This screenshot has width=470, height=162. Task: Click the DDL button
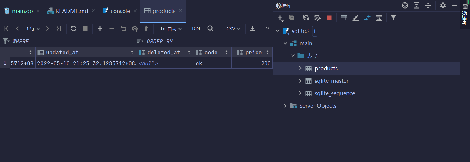click(197, 29)
